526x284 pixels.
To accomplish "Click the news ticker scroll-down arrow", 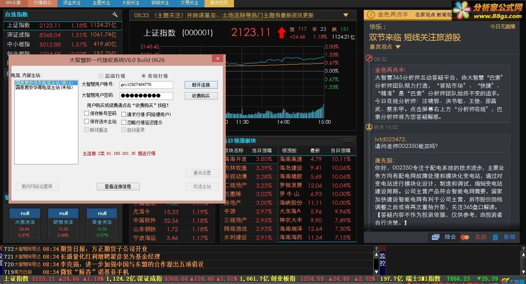I will (376, 272).
